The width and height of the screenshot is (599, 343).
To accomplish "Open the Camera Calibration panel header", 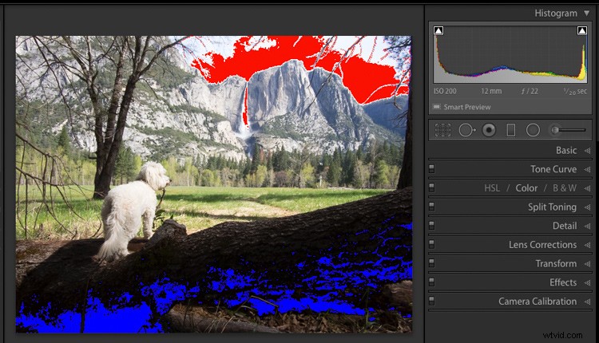I will (538, 302).
